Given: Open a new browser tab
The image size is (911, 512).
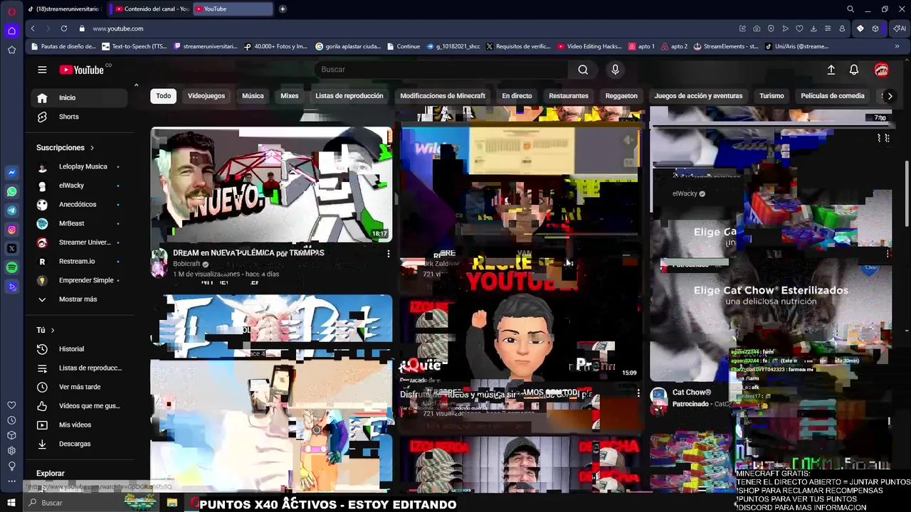Looking at the screenshot, I should point(283,9).
